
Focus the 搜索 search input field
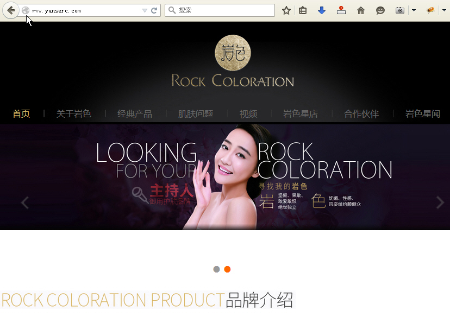click(220, 10)
